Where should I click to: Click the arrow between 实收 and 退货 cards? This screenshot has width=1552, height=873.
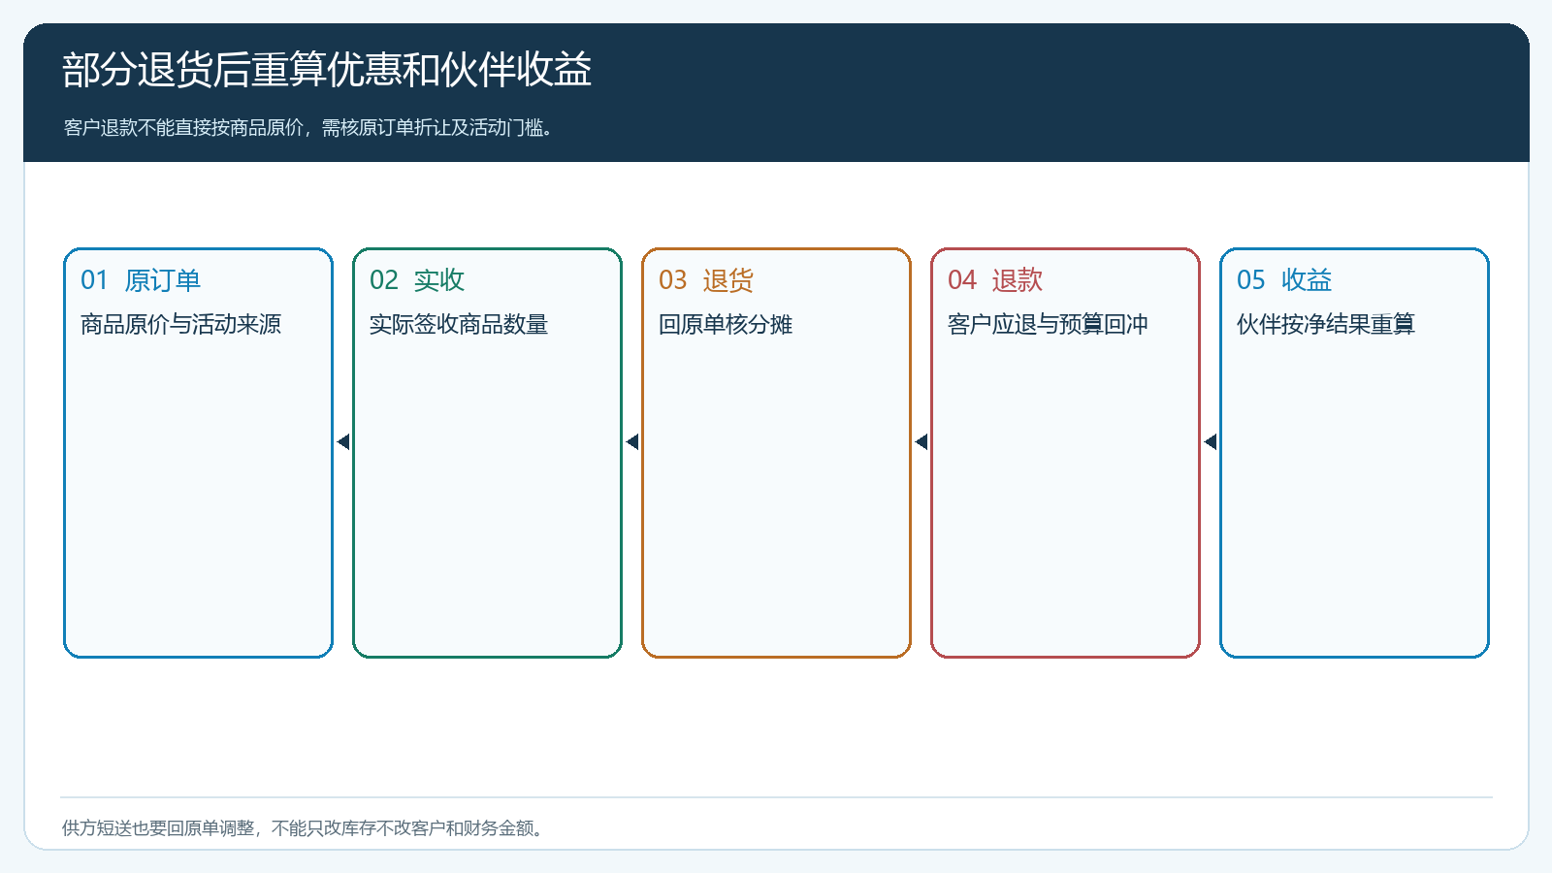632,442
